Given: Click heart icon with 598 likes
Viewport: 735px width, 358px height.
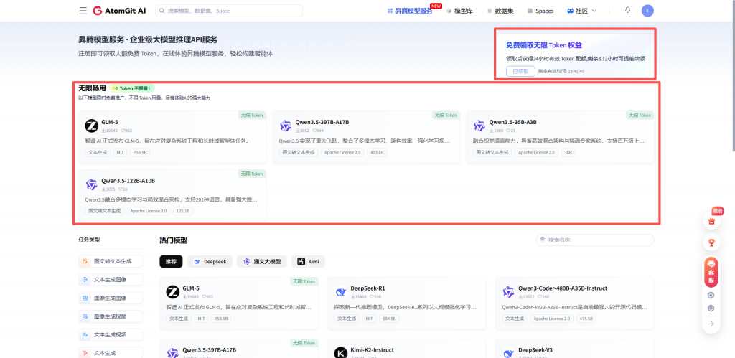Looking at the screenshot, I should click(373, 296).
